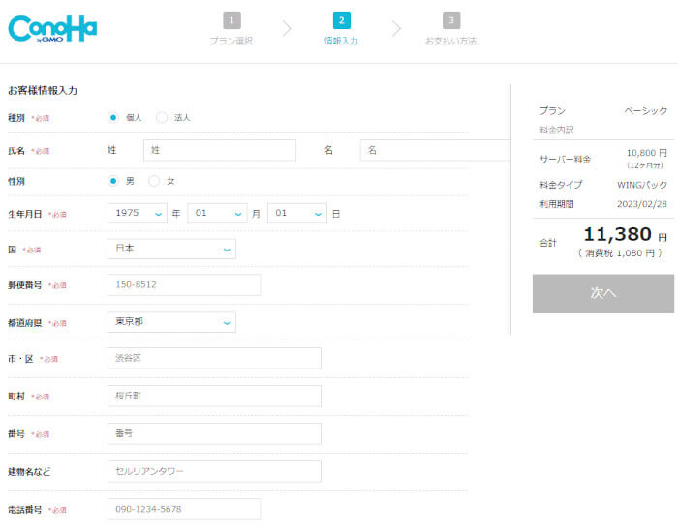Click the 市・区 city input field
Screen dimensions: 678x532
tap(214, 358)
